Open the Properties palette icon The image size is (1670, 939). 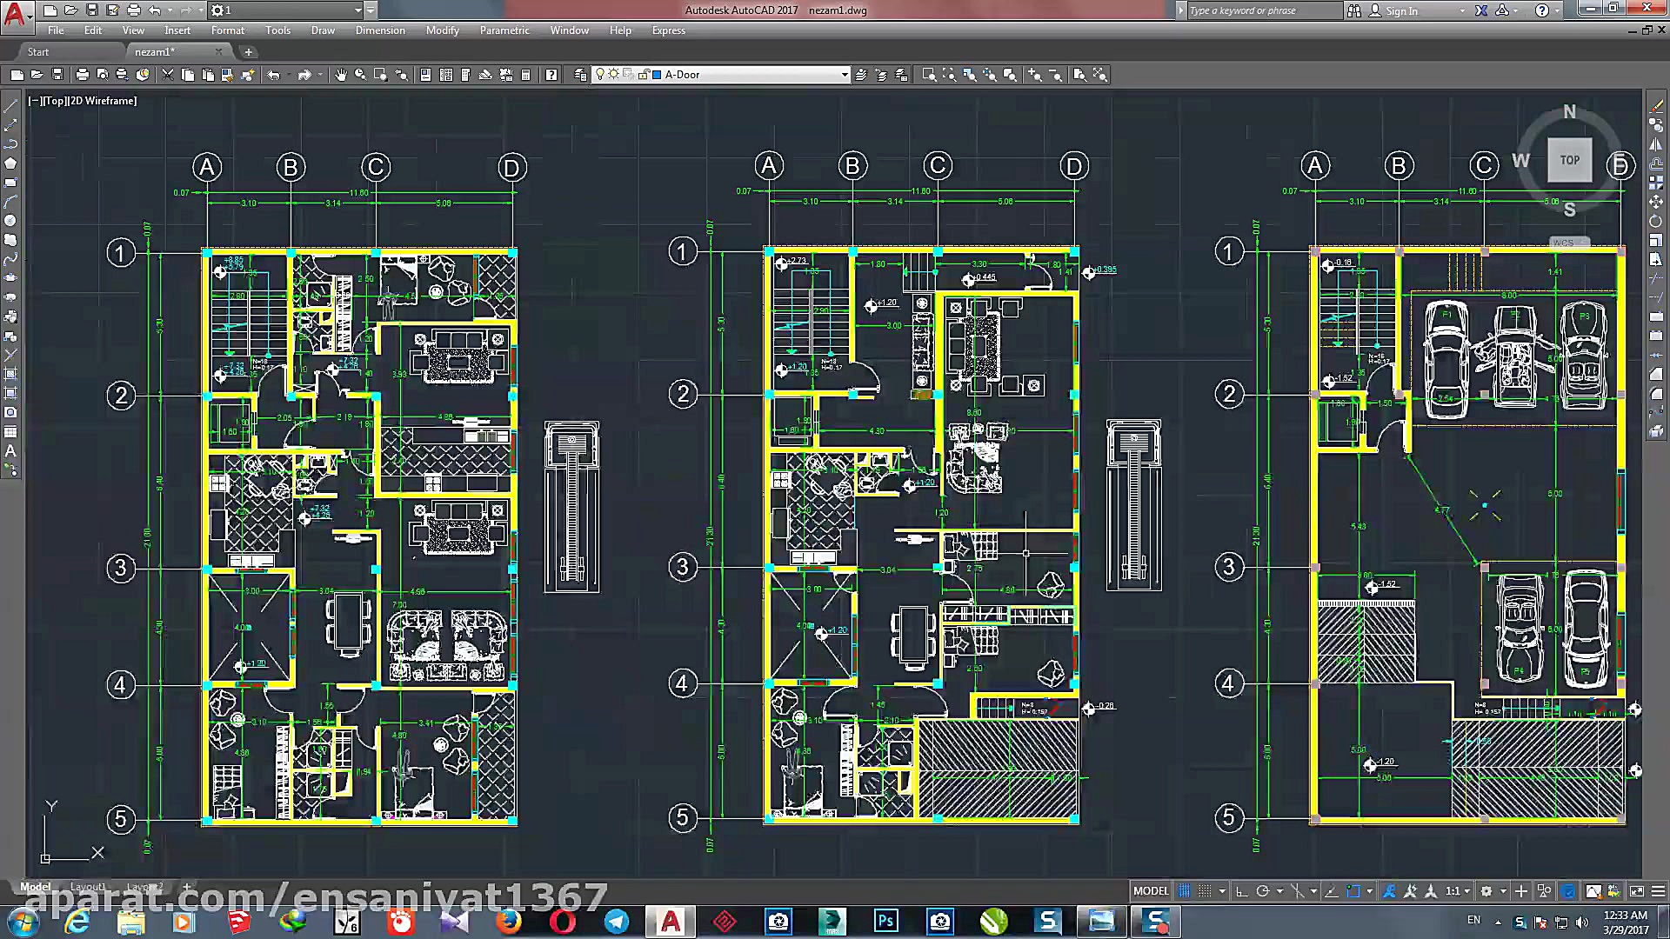pyautogui.click(x=425, y=75)
